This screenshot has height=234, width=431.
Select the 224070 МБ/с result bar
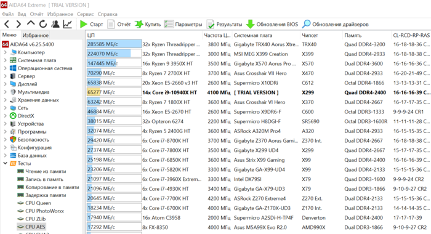(114, 54)
